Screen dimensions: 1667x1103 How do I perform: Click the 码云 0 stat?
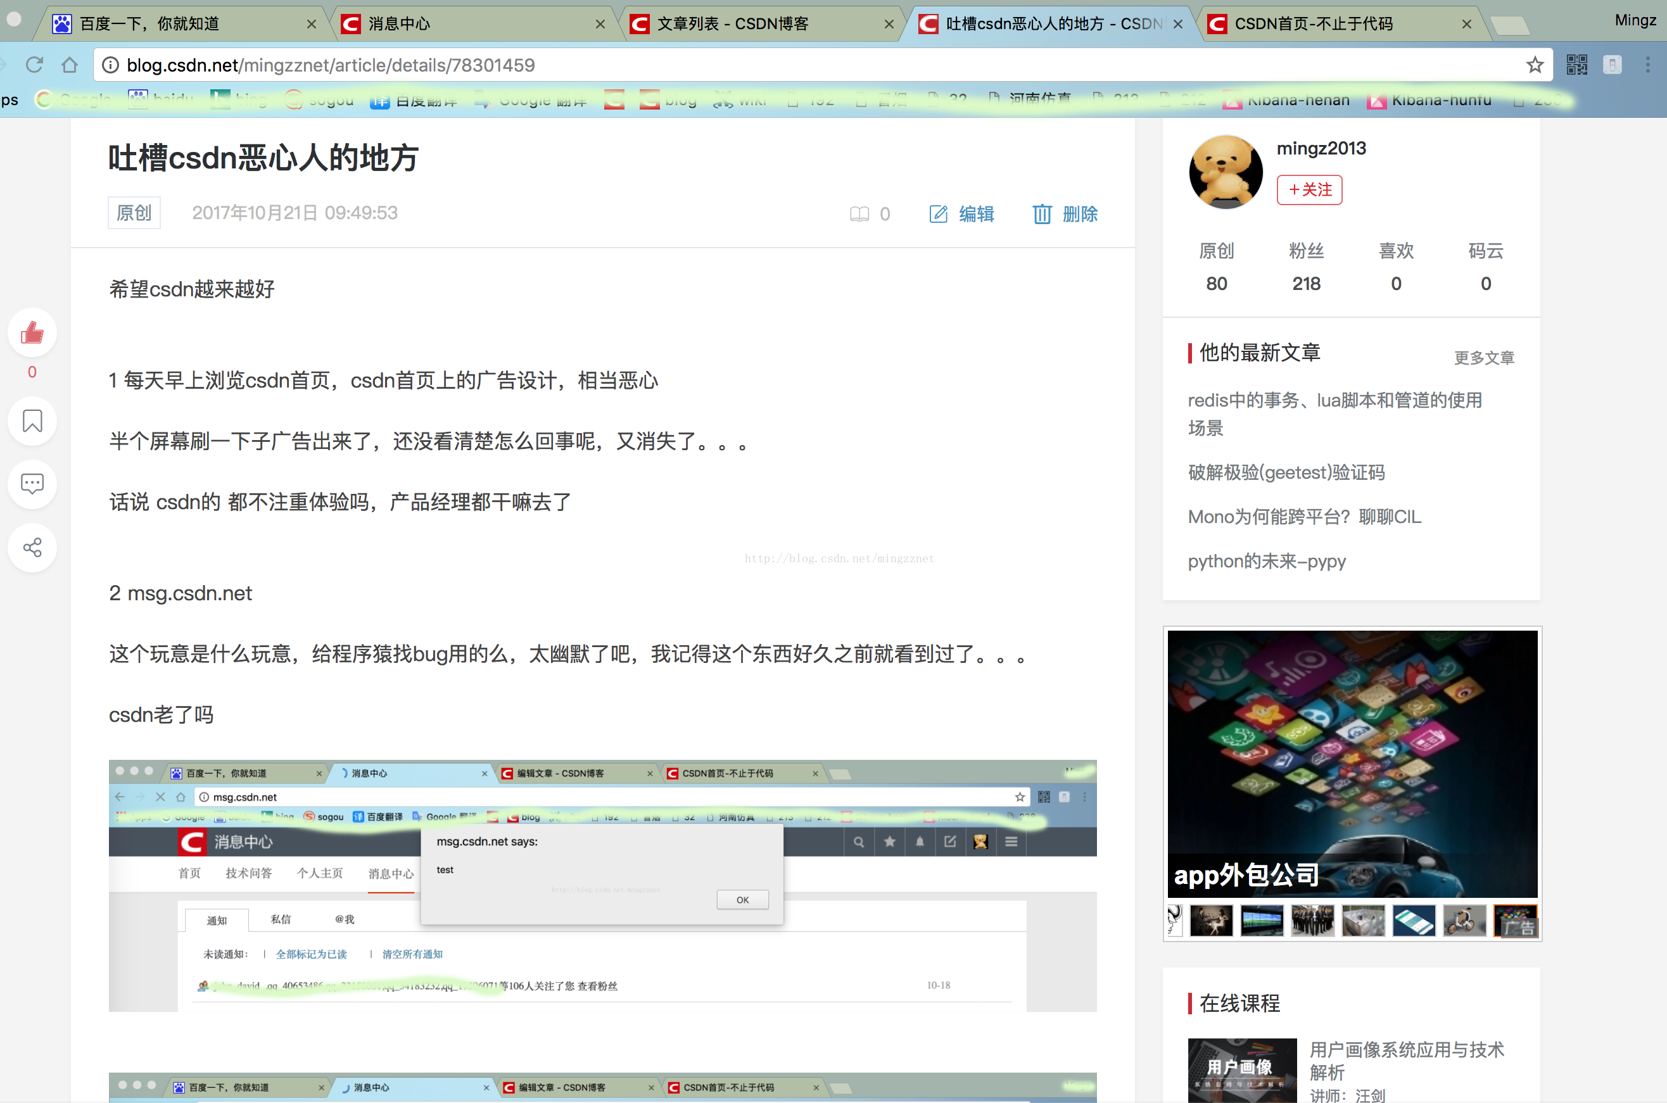point(1486,267)
